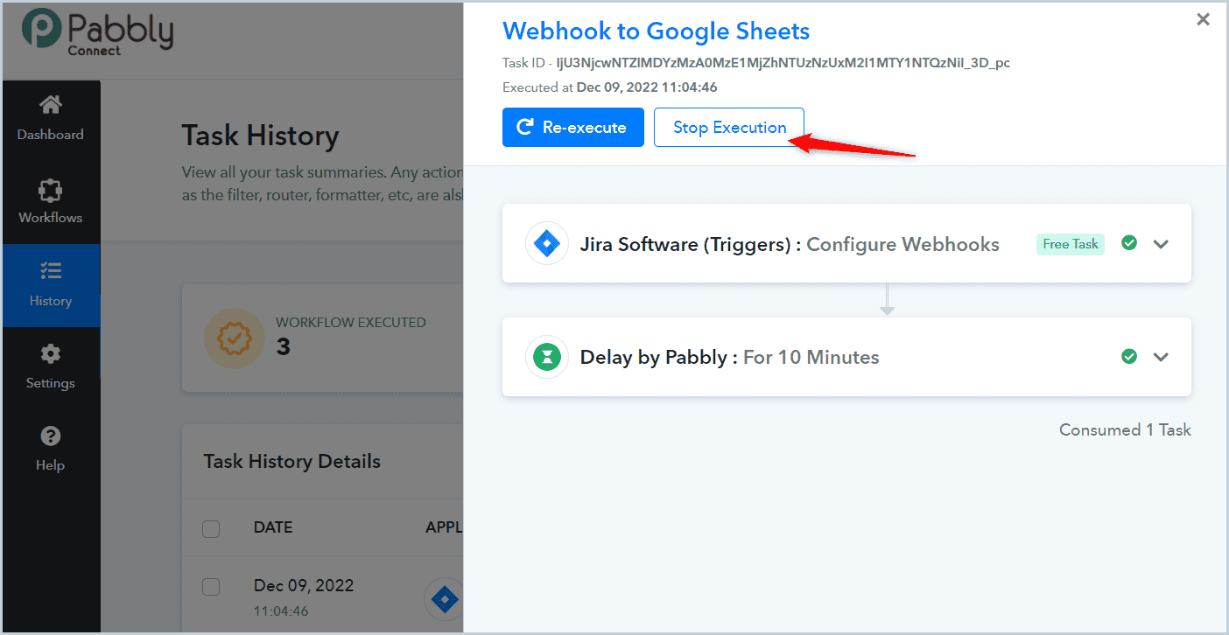Click the Re-execute button

573,127
